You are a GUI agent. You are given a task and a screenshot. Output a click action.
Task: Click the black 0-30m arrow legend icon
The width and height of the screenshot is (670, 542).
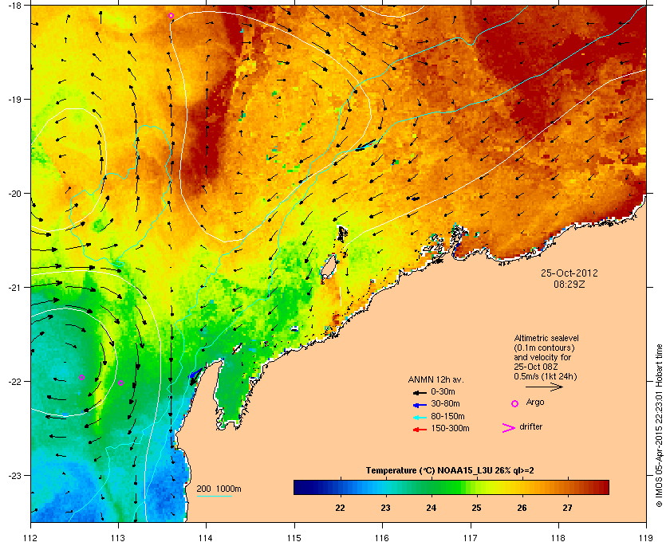point(420,392)
